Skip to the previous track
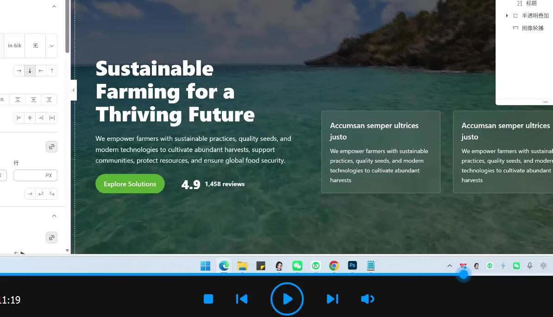553x317 pixels. click(x=241, y=299)
